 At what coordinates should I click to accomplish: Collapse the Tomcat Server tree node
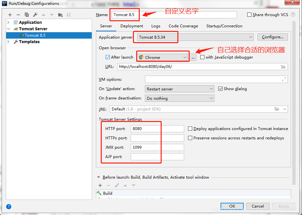[x=8, y=29]
